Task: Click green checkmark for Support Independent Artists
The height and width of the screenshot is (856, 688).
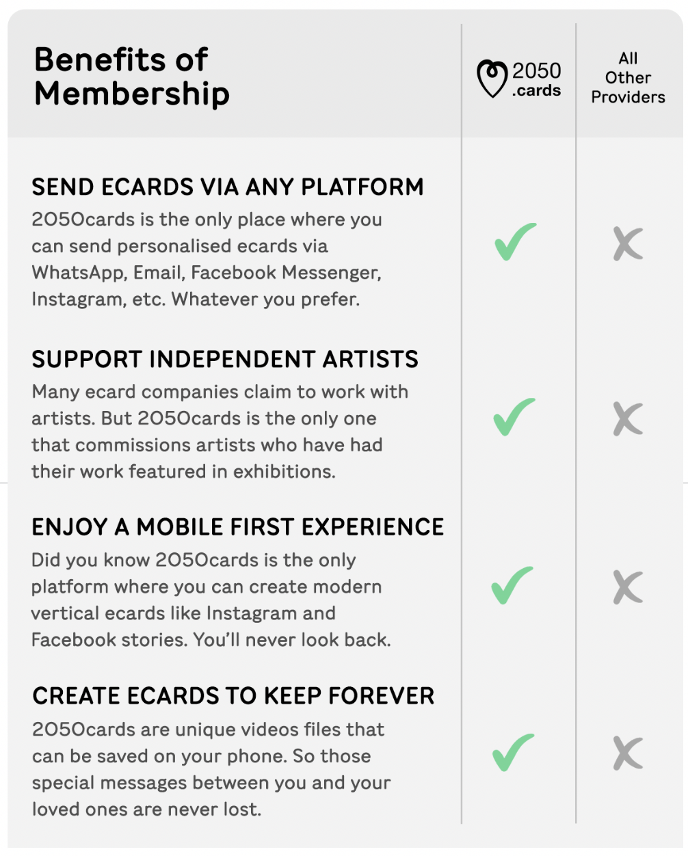Action: [514, 416]
